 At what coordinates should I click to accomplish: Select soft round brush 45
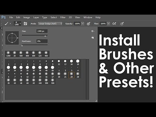click(x=15, y=81)
